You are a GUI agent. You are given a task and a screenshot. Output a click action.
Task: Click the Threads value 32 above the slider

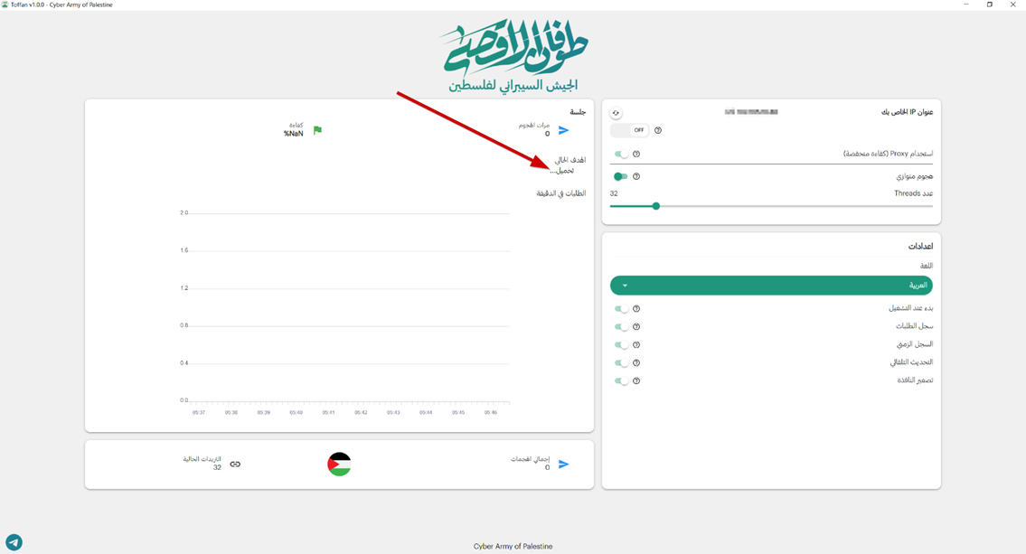click(x=614, y=193)
